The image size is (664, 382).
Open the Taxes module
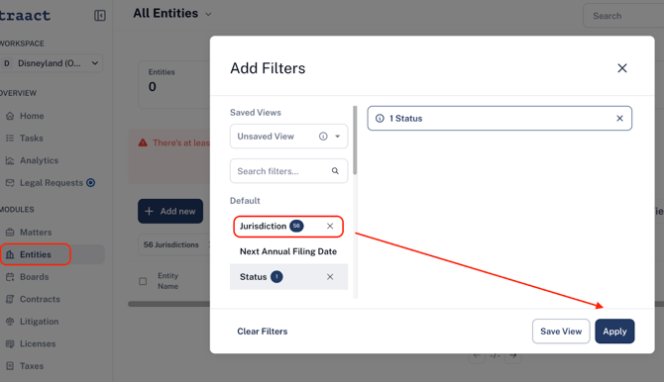[x=32, y=366]
